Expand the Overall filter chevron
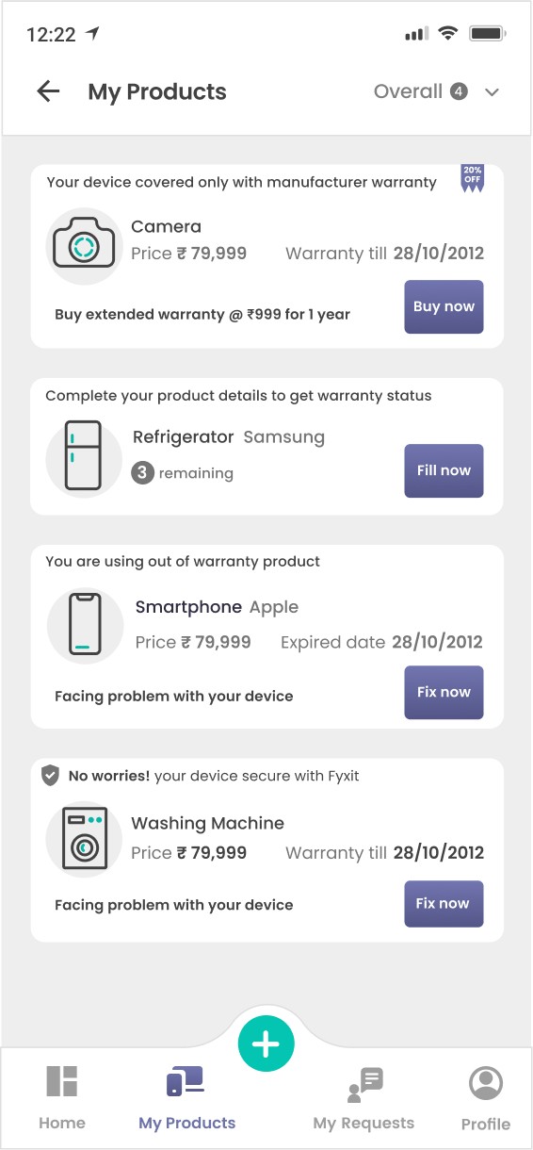Viewport: 533px width, 1150px height. tap(491, 92)
